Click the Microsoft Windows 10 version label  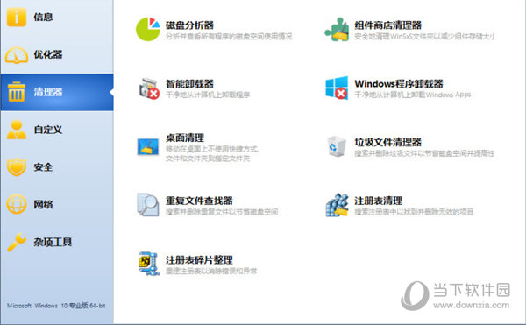[56, 306]
